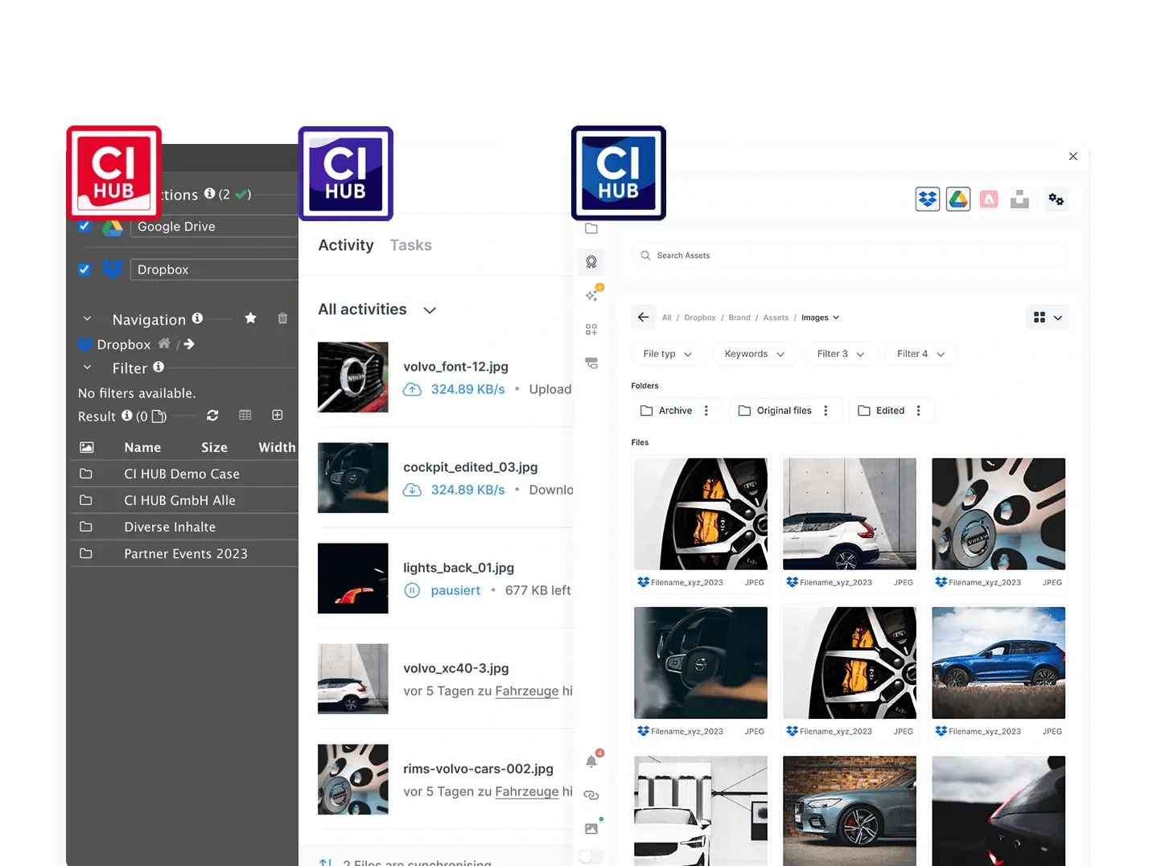Click the chain link icon in sidebar
The image size is (1153, 866).
pos(591,795)
